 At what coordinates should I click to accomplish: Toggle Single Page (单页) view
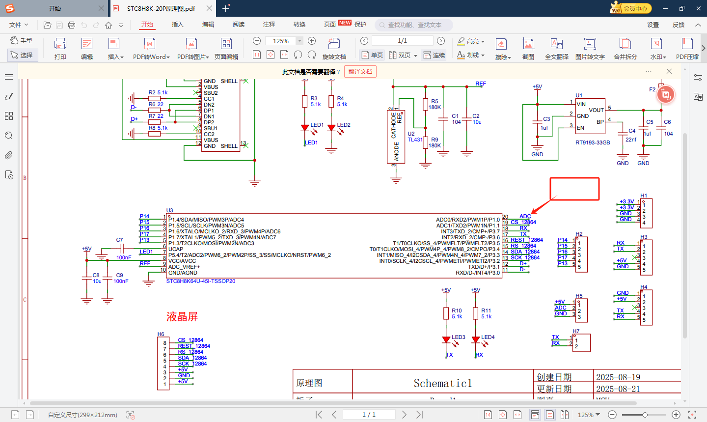(372, 55)
